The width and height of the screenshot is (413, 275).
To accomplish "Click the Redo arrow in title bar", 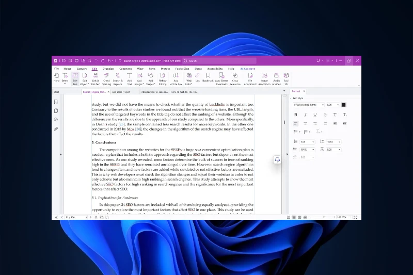I will pyautogui.click(x=102, y=60).
